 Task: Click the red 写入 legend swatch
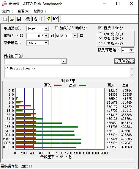pos(58,85)
